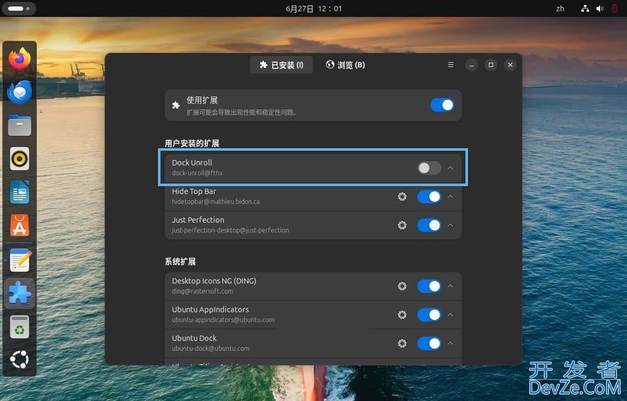Click the network icon in top bar
This screenshot has height=401, width=627.
click(x=585, y=8)
